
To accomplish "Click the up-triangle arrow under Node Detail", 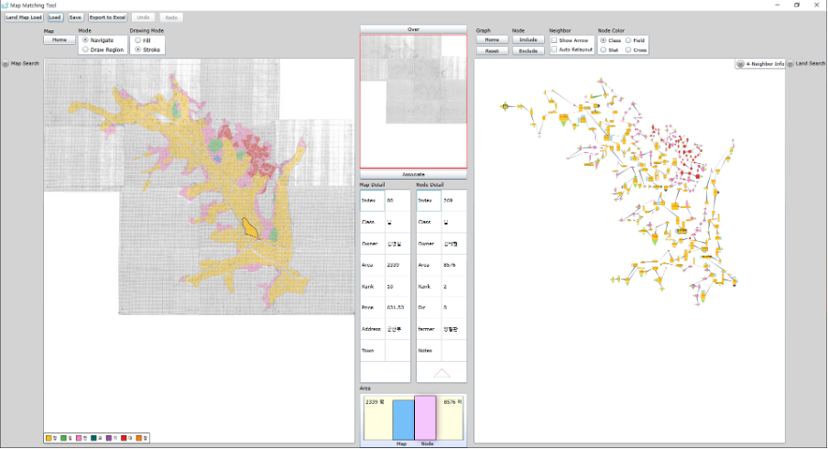I will [441, 373].
